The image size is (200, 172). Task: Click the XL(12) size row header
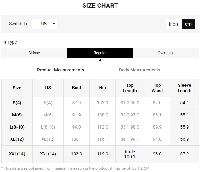coord(17,139)
